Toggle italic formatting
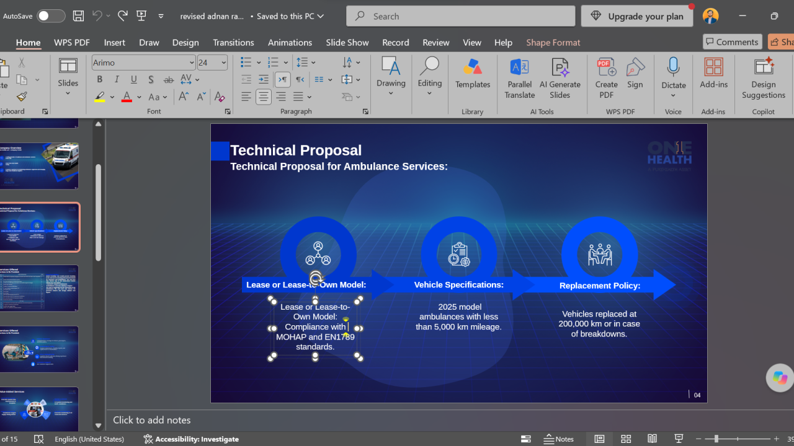The height and width of the screenshot is (446, 794). [117, 79]
